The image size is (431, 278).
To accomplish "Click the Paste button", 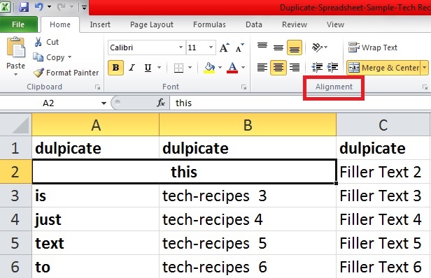I will coord(15,57).
